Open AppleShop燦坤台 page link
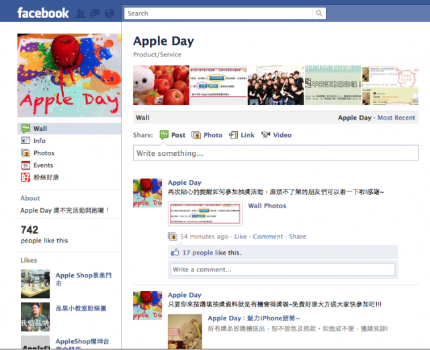The image size is (430, 350). click(x=82, y=344)
